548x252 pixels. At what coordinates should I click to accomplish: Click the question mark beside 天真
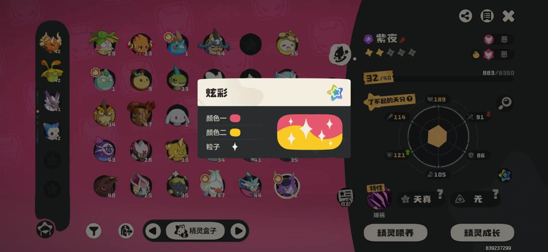coord(440,194)
